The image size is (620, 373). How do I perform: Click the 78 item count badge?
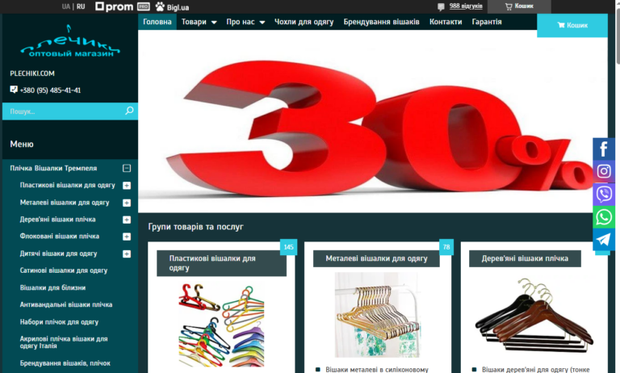pos(446,247)
